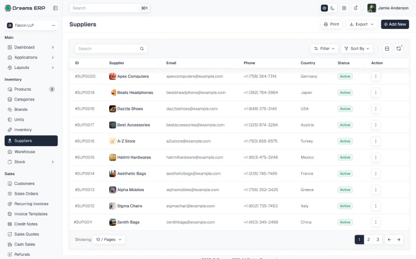Click the previous page arrow
The height and width of the screenshot is (259, 416).
[x=389, y=239]
